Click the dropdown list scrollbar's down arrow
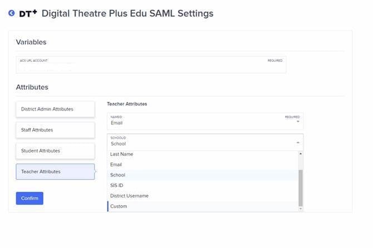 pyautogui.click(x=301, y=209)
